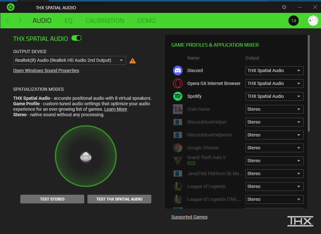Screen dimensions: 321x234
Task: Follow the Learn More link
Action: [116, 109]
